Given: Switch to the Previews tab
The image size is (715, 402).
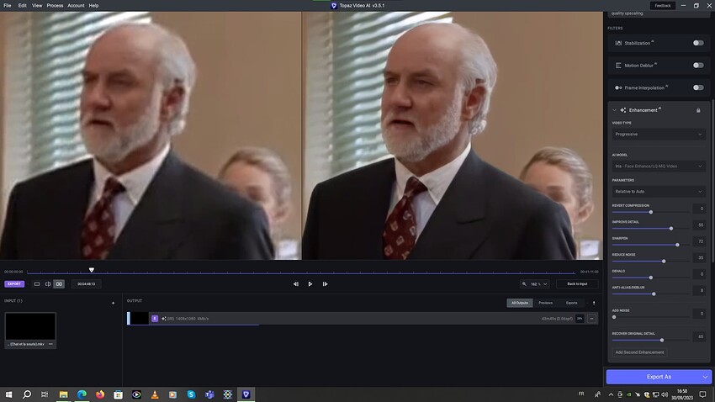Looking at the screenshot, I should click(545, 303).
